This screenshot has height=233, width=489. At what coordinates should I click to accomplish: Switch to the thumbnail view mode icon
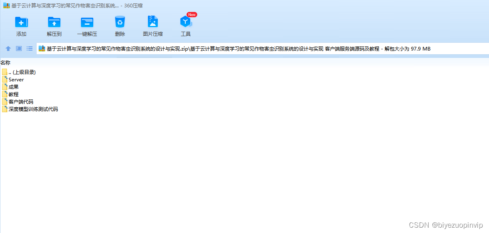[19, 48]
